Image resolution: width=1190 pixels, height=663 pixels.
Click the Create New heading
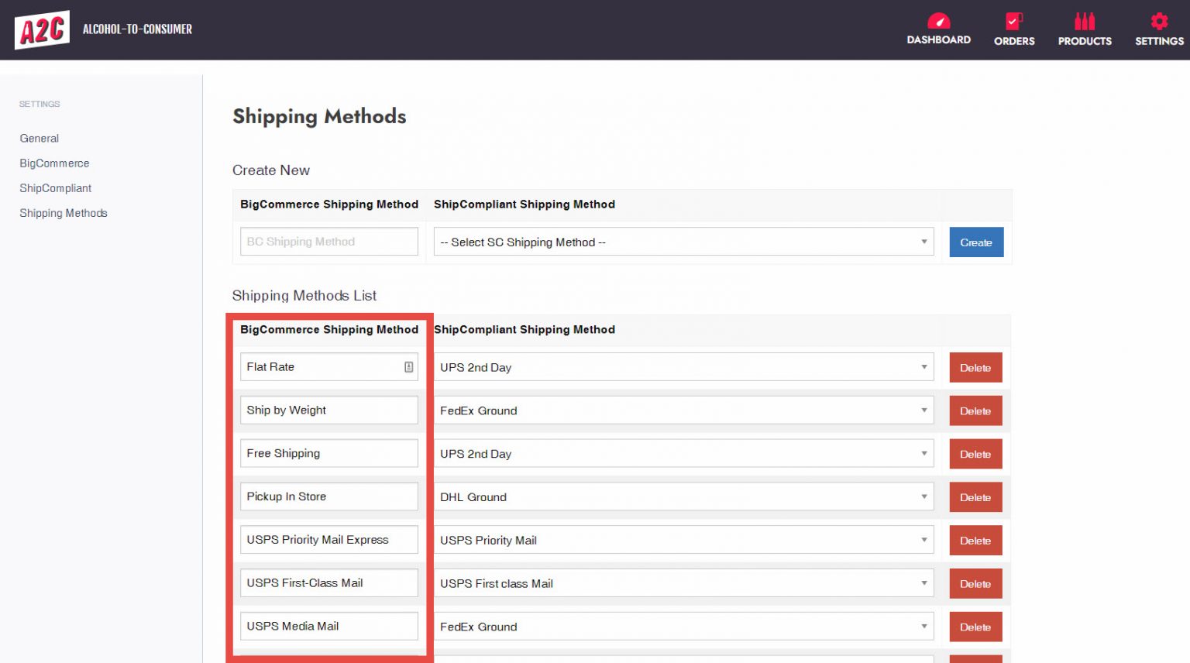[271, 170]
